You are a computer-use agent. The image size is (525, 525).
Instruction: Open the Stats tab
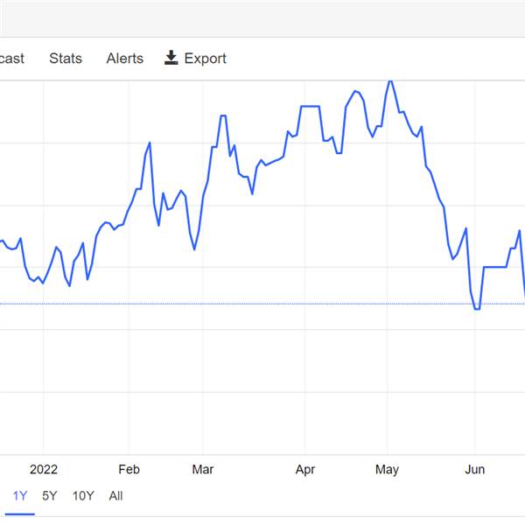pyautogui.click(x=66, y=59)
